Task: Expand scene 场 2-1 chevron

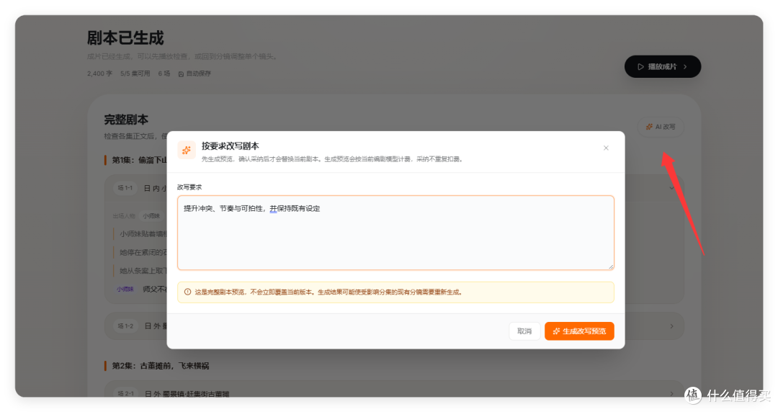Action: click(672, 394)
